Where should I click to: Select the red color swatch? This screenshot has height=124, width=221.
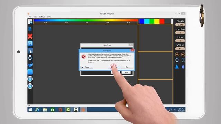pyautogui.click(x=162, y=21)
